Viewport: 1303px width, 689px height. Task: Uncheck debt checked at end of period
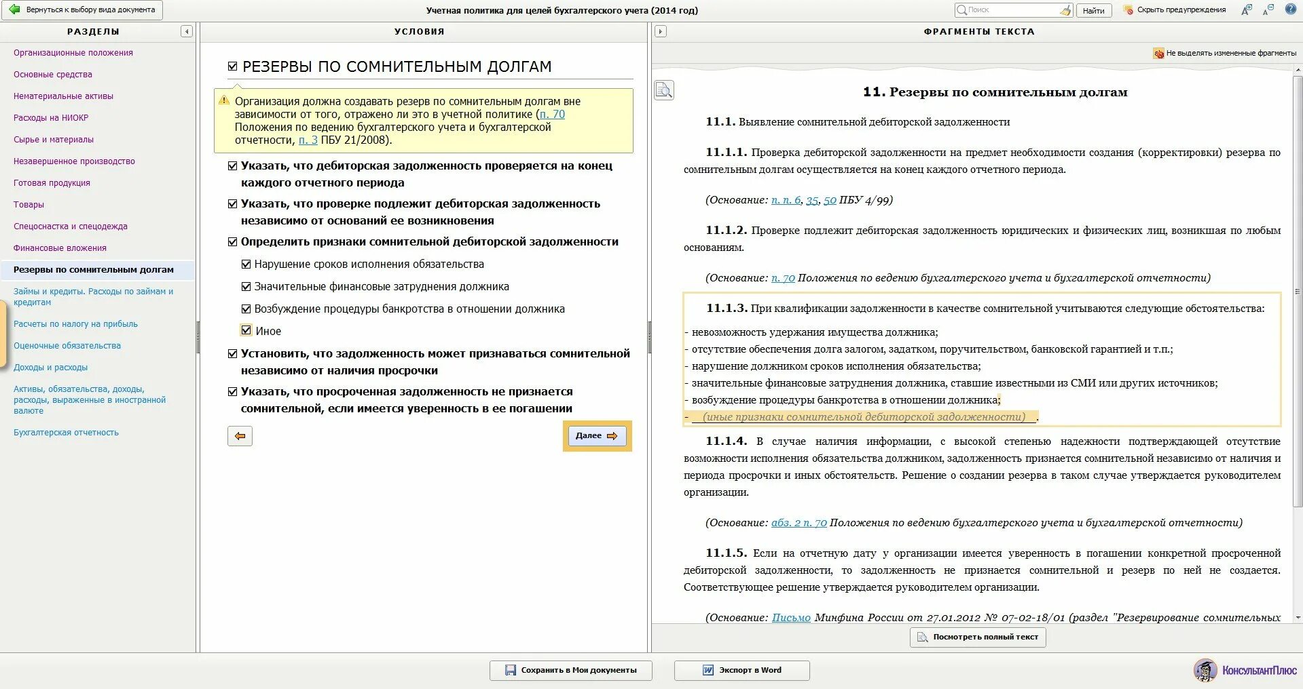pyautogui.click(x=233, y=166)
